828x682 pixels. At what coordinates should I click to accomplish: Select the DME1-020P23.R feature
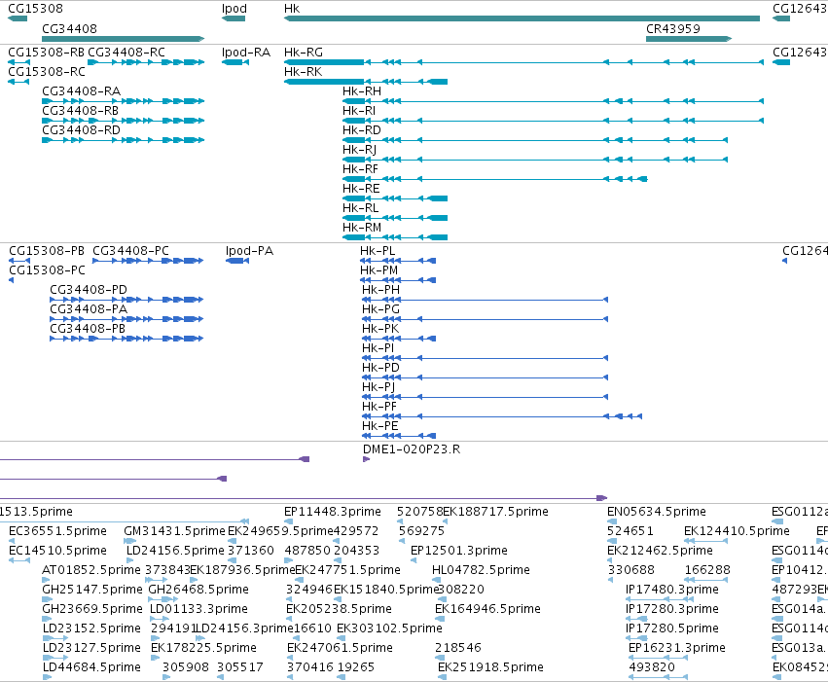367,459
